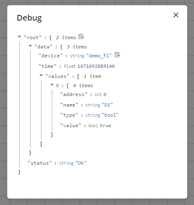Select the "time" key
194x205 pixels.
click(47, 66)
